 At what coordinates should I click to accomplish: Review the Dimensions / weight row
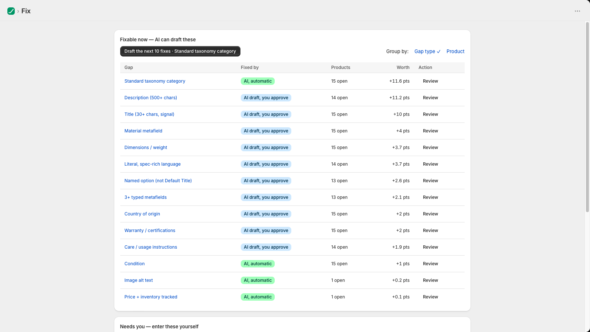tap(430, 148)
